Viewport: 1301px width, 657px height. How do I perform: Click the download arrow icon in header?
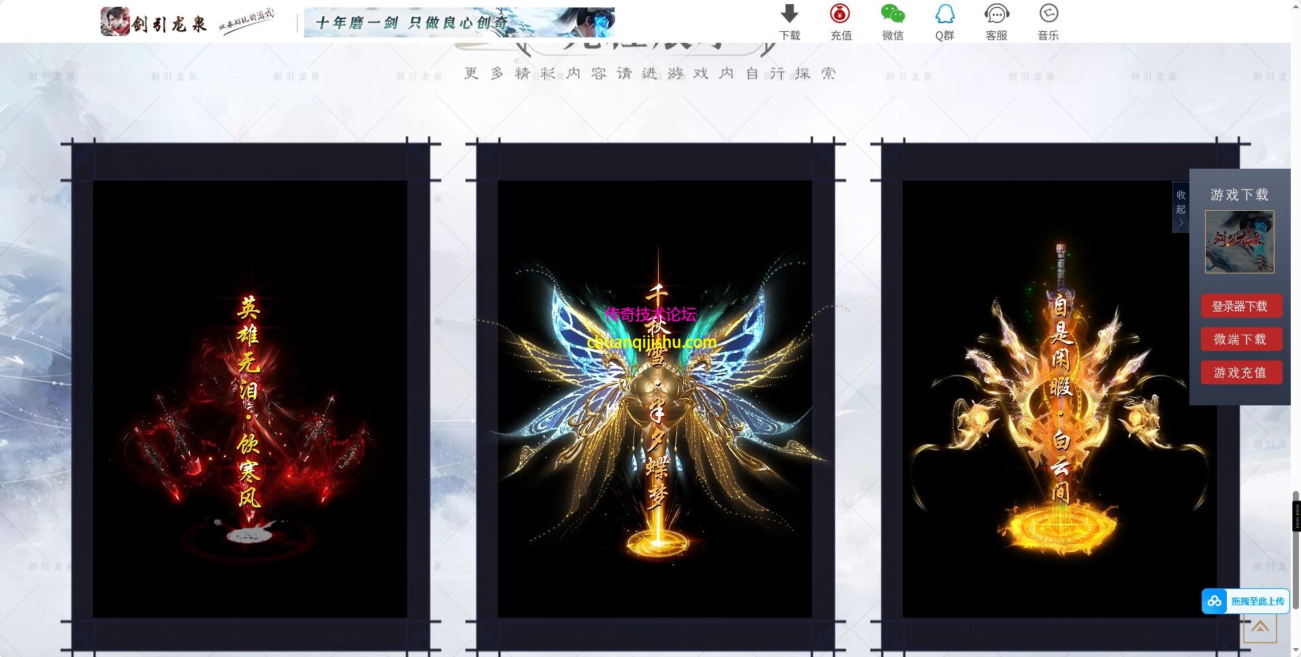click(789, 14)
